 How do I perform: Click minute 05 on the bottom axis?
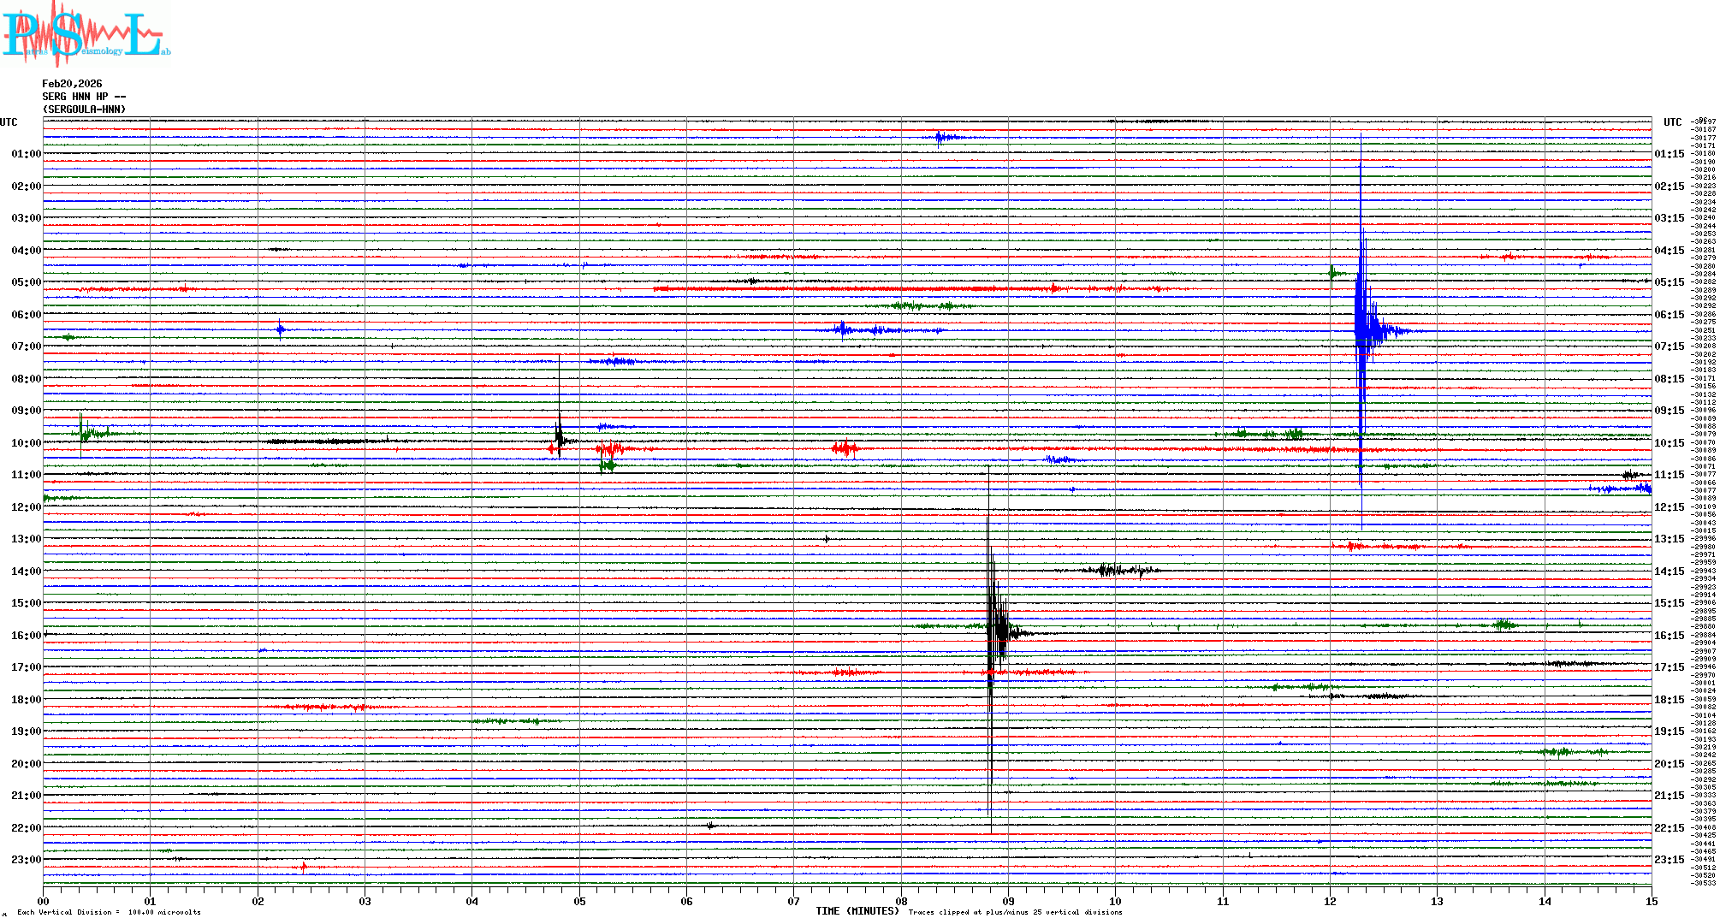tap(579, 901)
